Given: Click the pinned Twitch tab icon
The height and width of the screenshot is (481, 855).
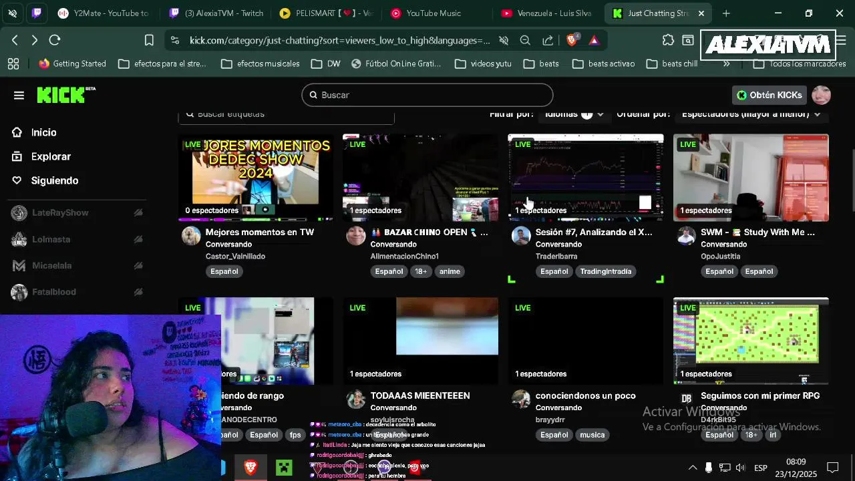Looking at the screenshot, I should [37, 13].
